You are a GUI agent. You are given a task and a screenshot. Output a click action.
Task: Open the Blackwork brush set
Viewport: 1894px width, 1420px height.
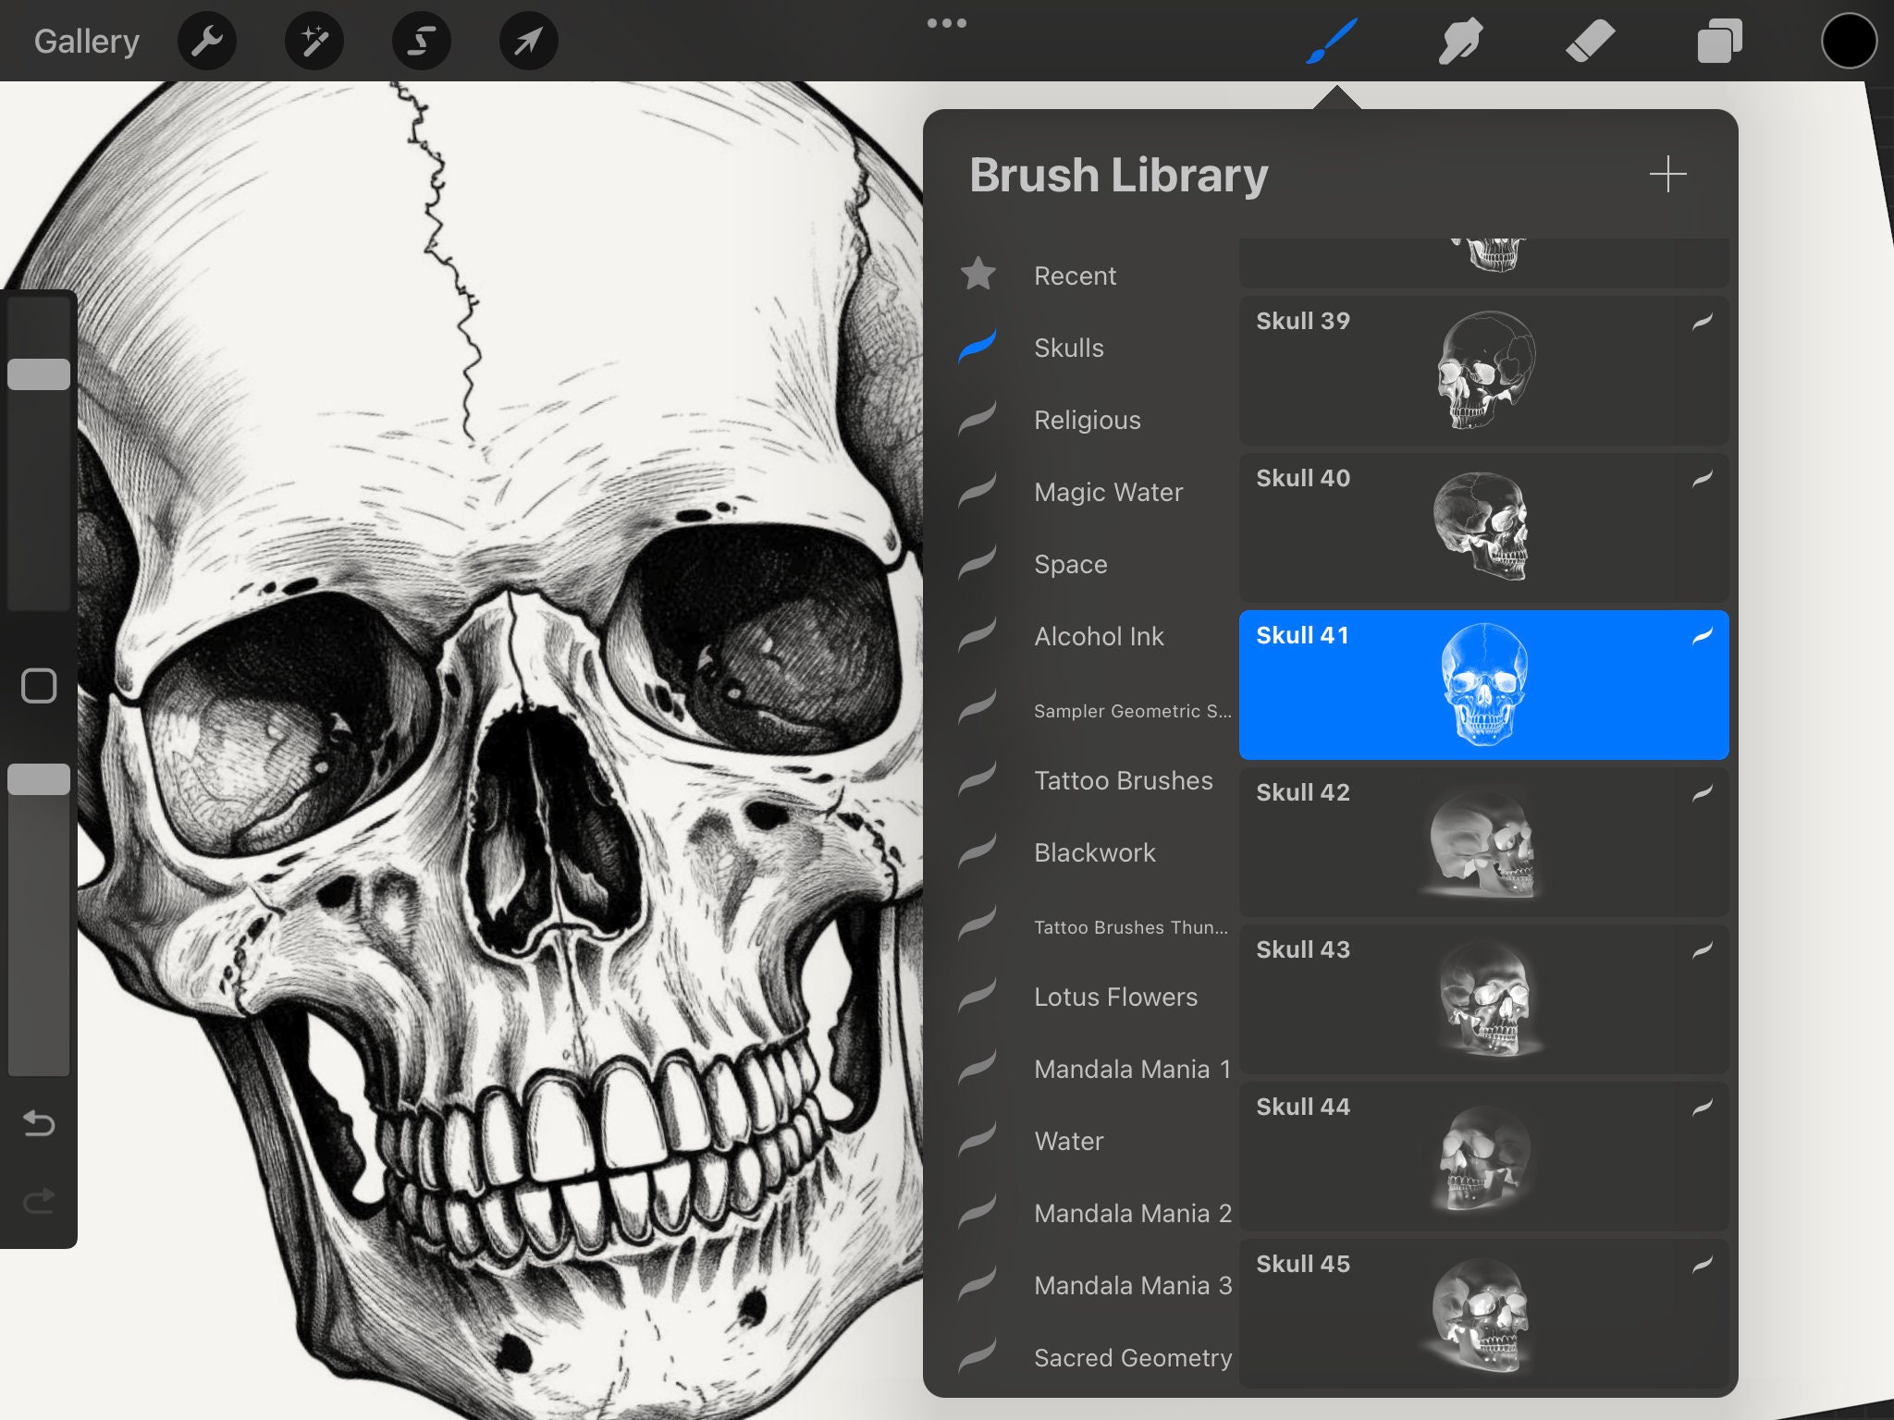click(1095, 852)
